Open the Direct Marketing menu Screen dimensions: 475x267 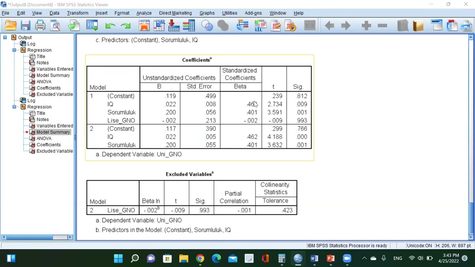pyautogui.click(x=176, y=13)
